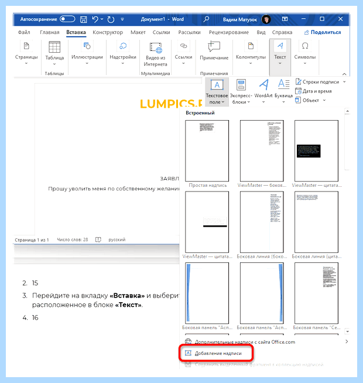
Task: Open the dropdown arrow beside Объект
Action: (x=324, y=100)
